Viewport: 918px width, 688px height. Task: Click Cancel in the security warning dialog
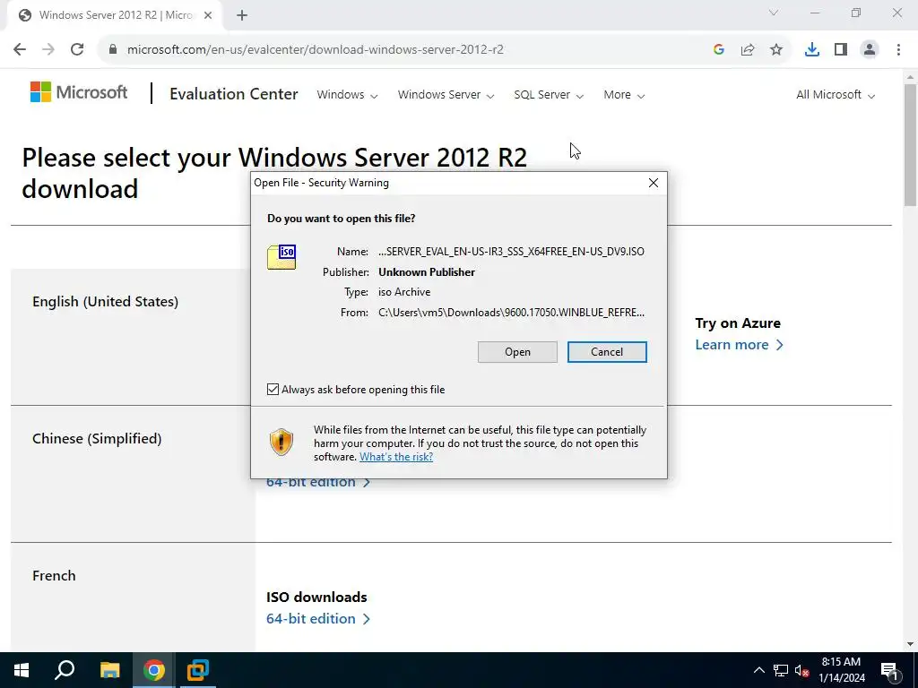coord(607,351)
